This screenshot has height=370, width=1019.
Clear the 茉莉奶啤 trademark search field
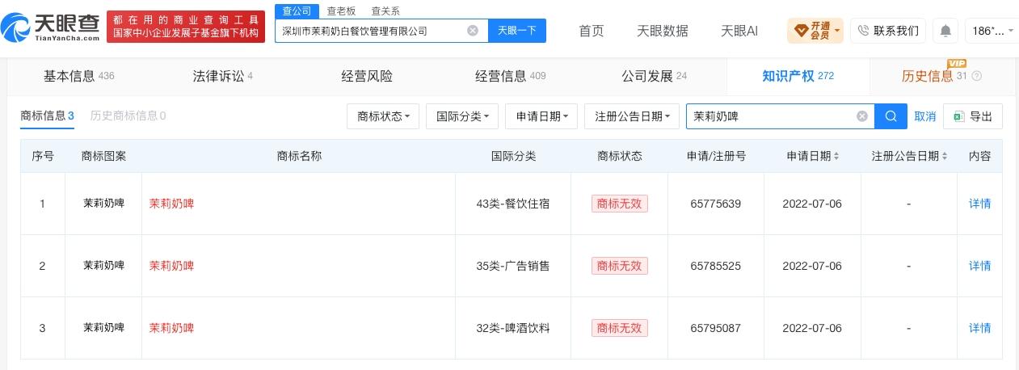862,116
